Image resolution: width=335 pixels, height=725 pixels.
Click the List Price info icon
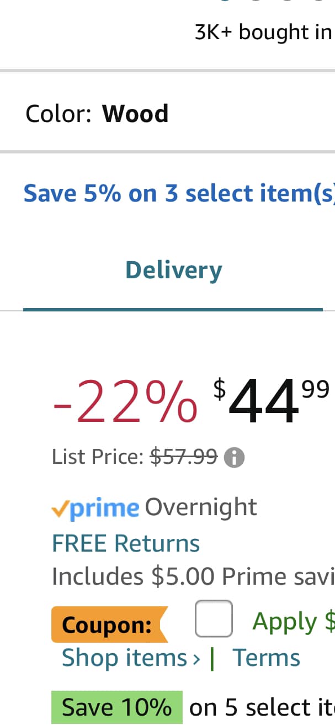[234, 458]
